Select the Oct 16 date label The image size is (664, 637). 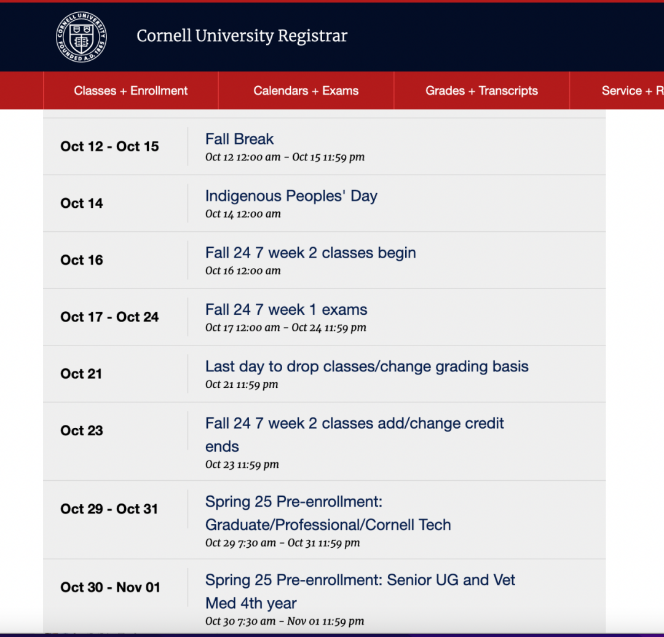82,260
